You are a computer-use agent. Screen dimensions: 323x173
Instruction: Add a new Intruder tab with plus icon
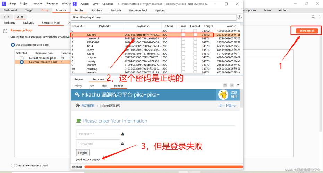pyautogui.click(x=31, y=17)
